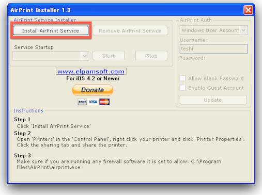Click the Install AirPrint Service button

coord(51,30)
